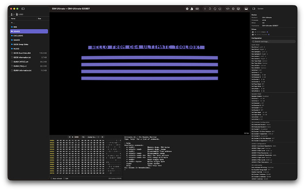Select the GUI64 [PAL].crt file
Screen dimensions: 305x190
tap(29, 66)
